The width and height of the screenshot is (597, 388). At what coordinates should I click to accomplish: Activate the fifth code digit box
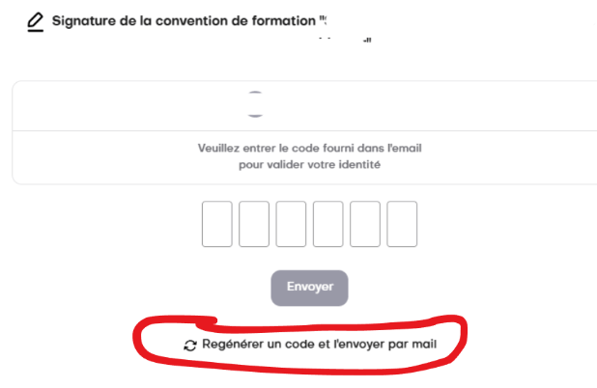(365, 224)
